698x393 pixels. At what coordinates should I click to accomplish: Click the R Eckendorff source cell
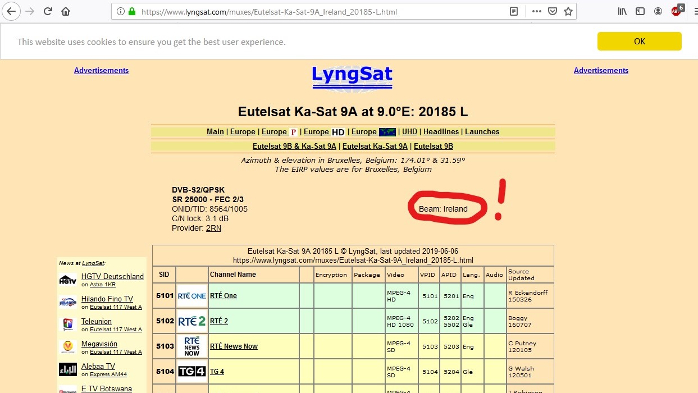click(x=530, y=296)
